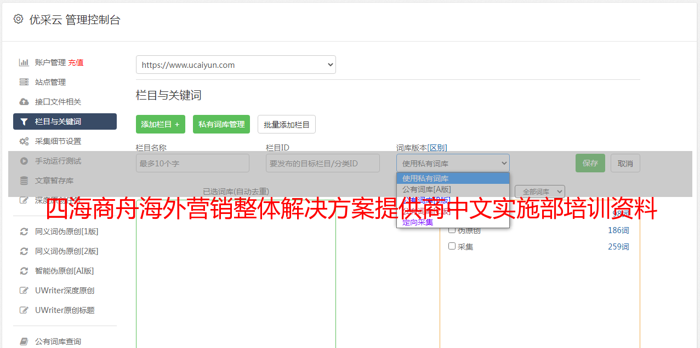700x348 pixels.
Task: Click the funnel icon for 栏目与关键词
Action: pyautogui.click(x=24, y=121)
